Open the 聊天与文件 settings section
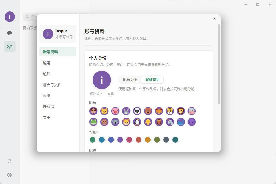Screen dimensions: 276x184 (x=58, y=85)
